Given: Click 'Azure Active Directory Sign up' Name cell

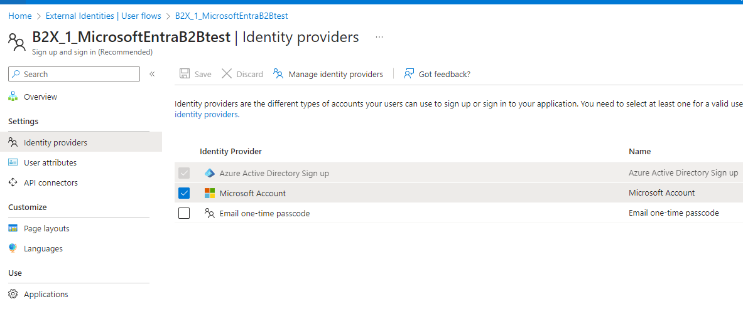Looking at the screenshot, I should pyautogui.click(x=683, y=172).
